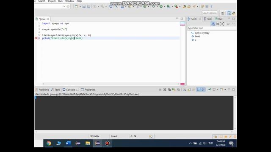271x152 pixels.
Task: Switch to the Outline view tab
Action: pos(194,19)
